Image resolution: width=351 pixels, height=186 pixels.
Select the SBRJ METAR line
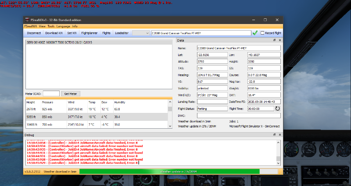pos(99,42)
